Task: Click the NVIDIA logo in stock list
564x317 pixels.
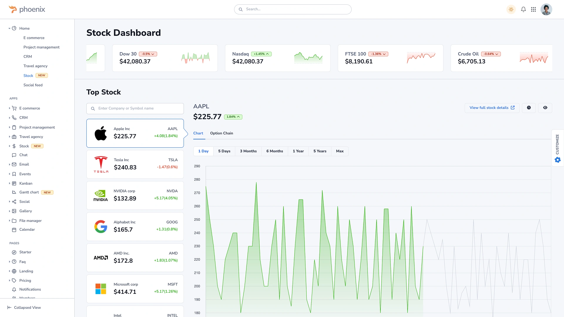Action: tap(101, 195)
